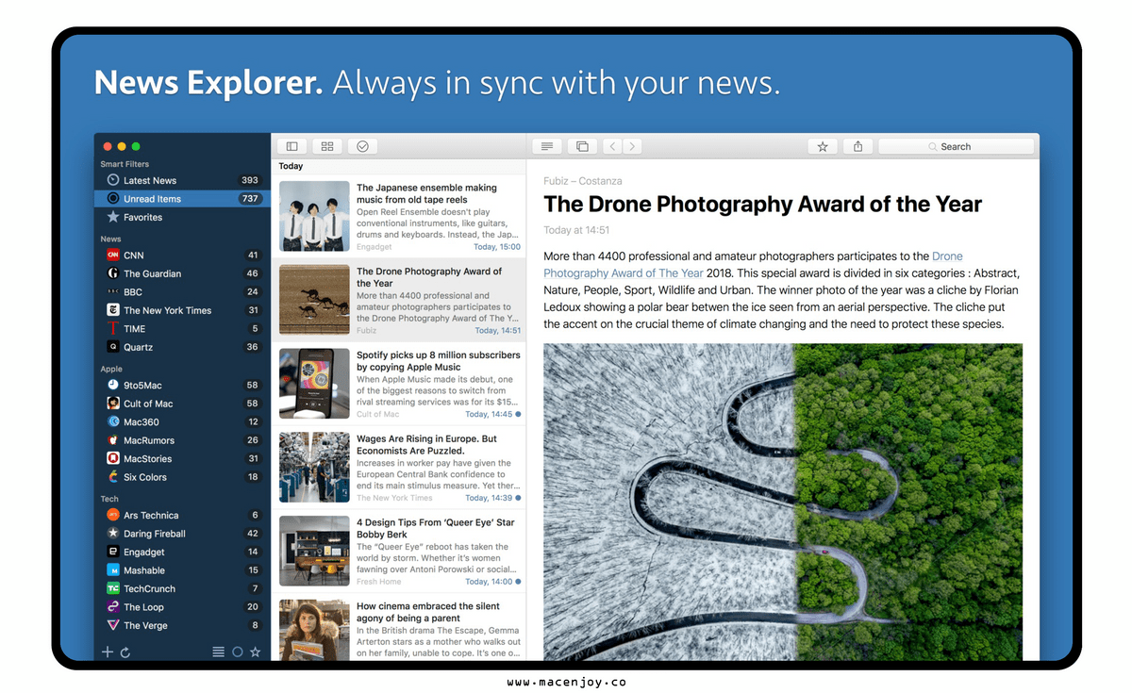Collapse the Apple folder header
Image resolution: width=1132 pixels, height=693 pixels.
point(111,370)
